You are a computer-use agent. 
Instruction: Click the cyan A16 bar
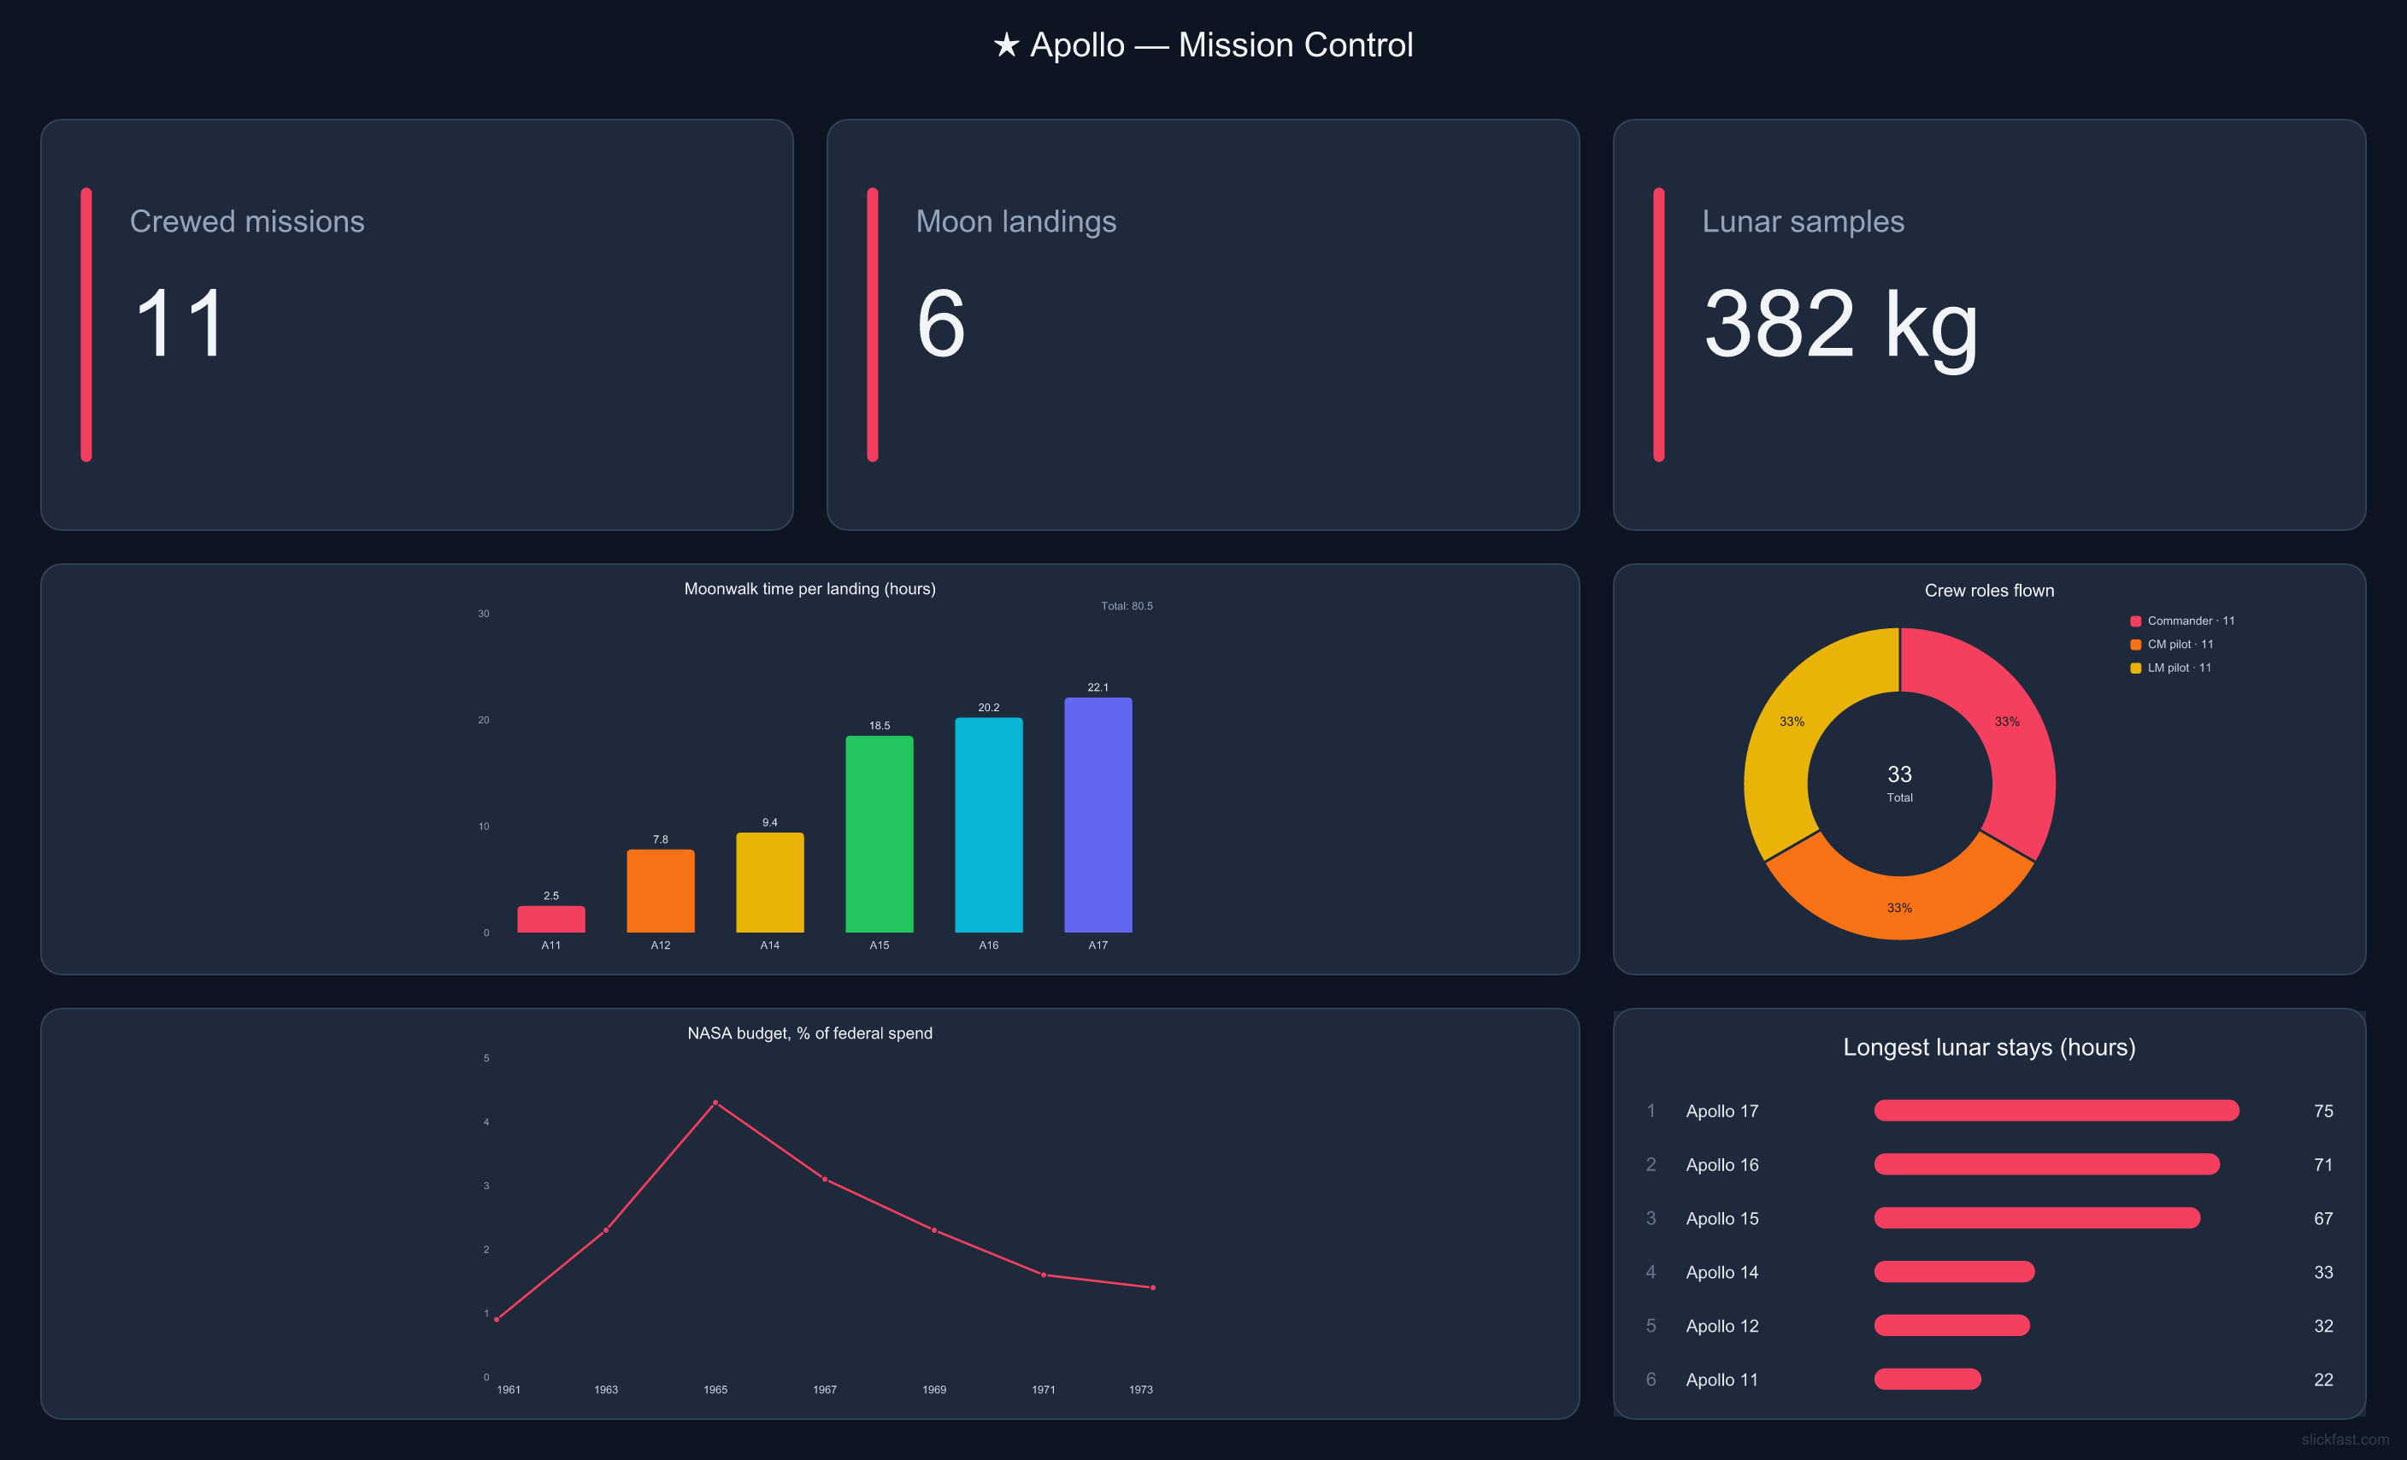pyautogui.click(x=989, y=825)
